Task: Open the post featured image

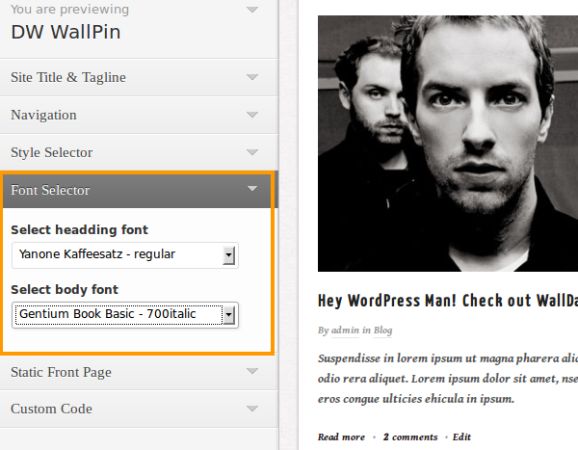Action: tap(448, 144)
